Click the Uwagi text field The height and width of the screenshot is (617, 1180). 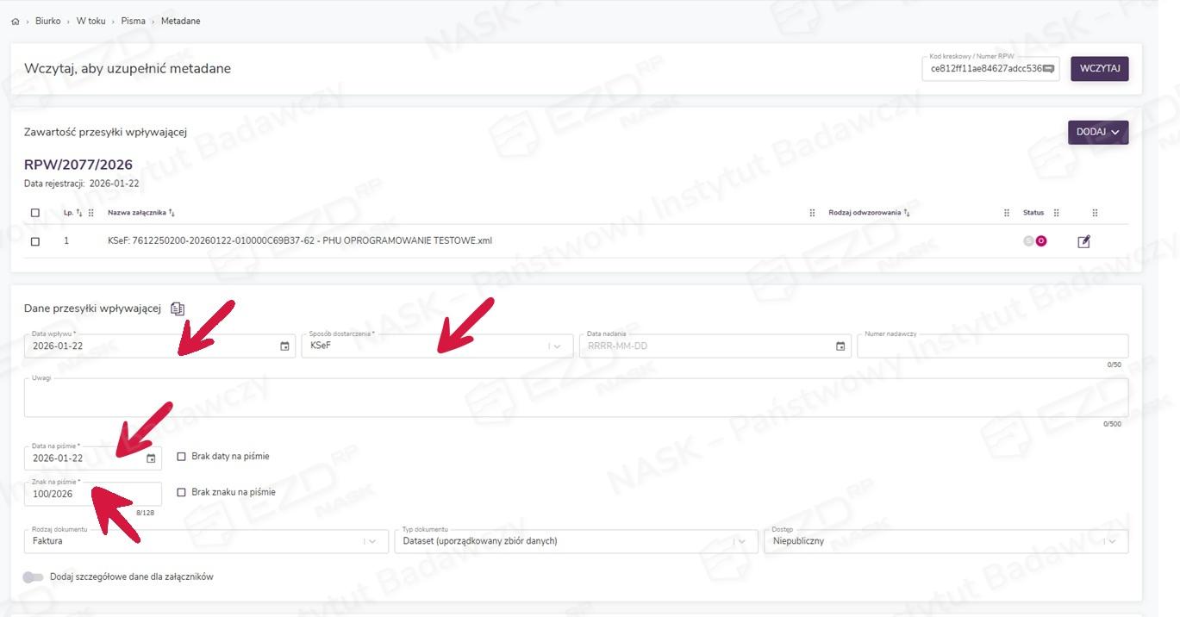click(575, 398)
